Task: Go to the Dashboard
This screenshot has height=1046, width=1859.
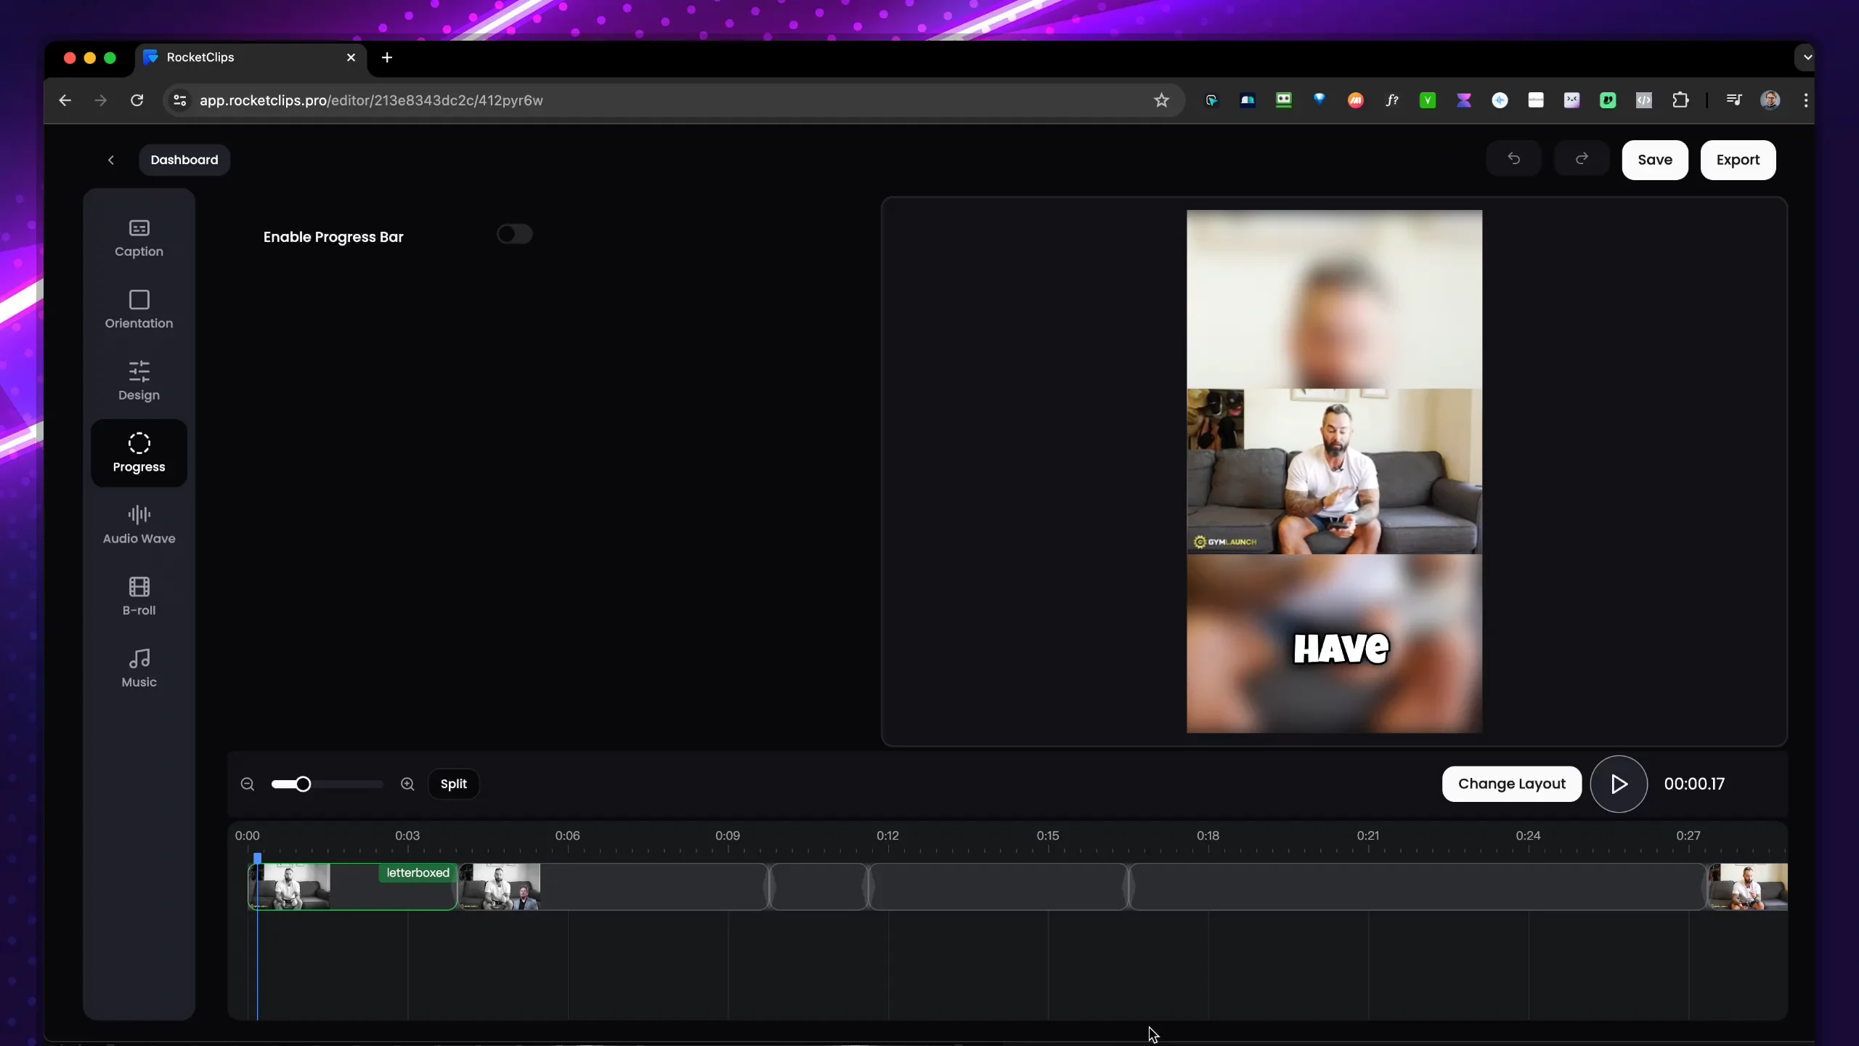Action: (x=184, y=160)
